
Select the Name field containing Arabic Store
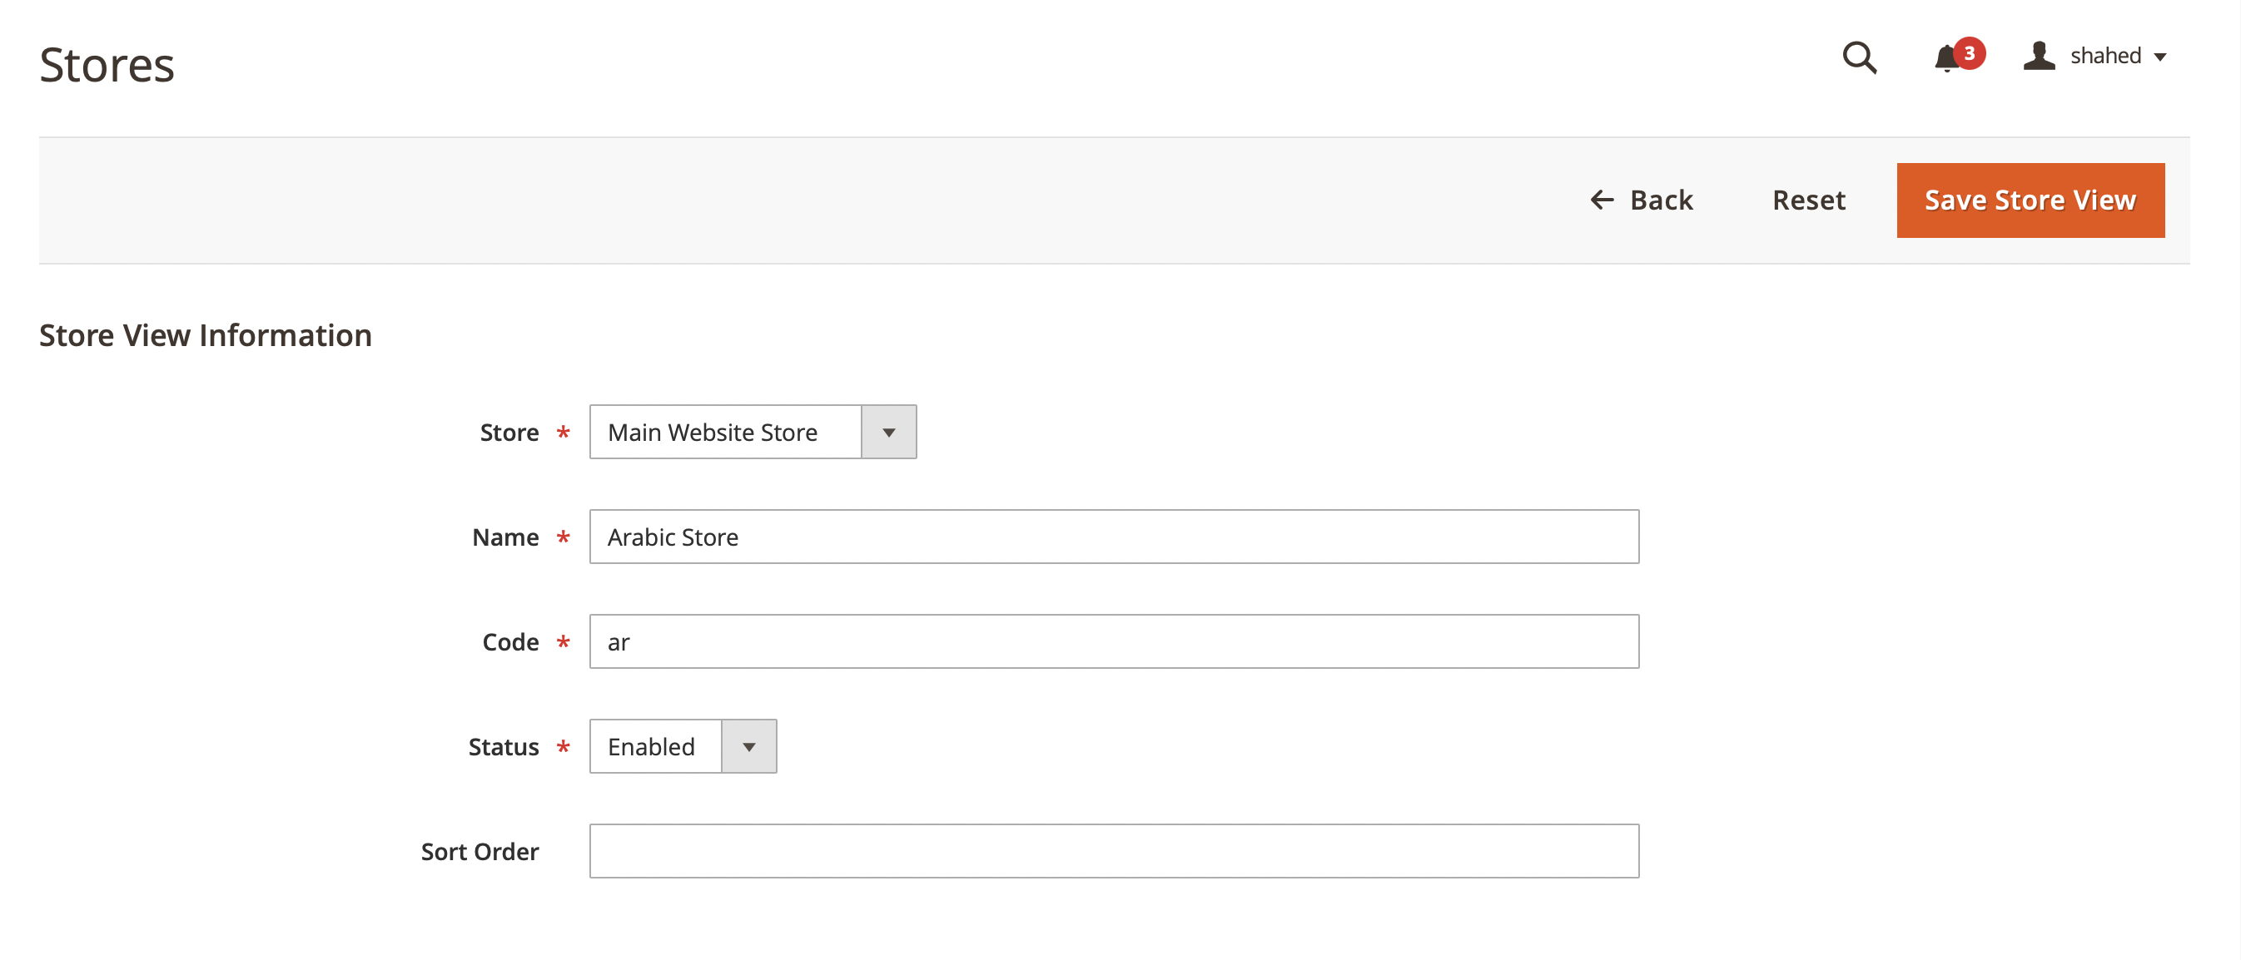tap(1114, 537)
